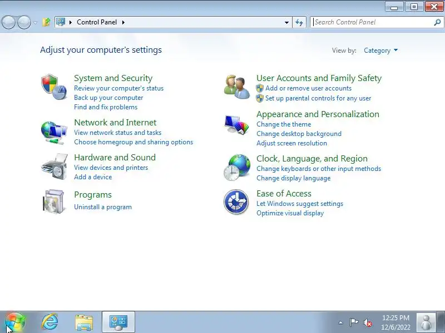Click the taskbar clock showing 12:25 PM

point(395,322)
